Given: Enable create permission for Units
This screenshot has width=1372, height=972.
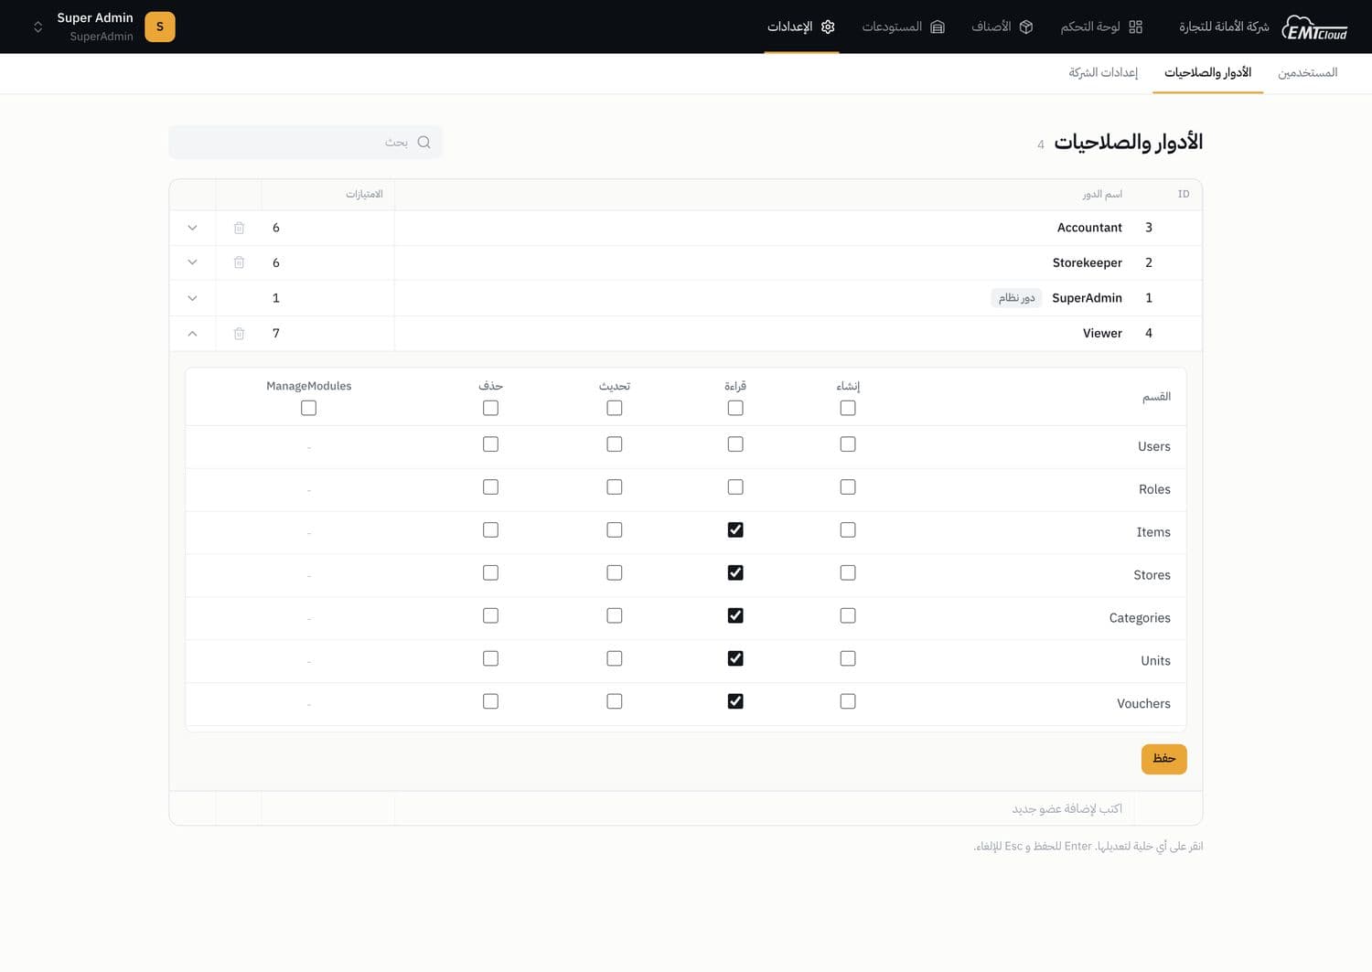Looking at the screenshot, I should pyautogui.click(x=848, y=658).
